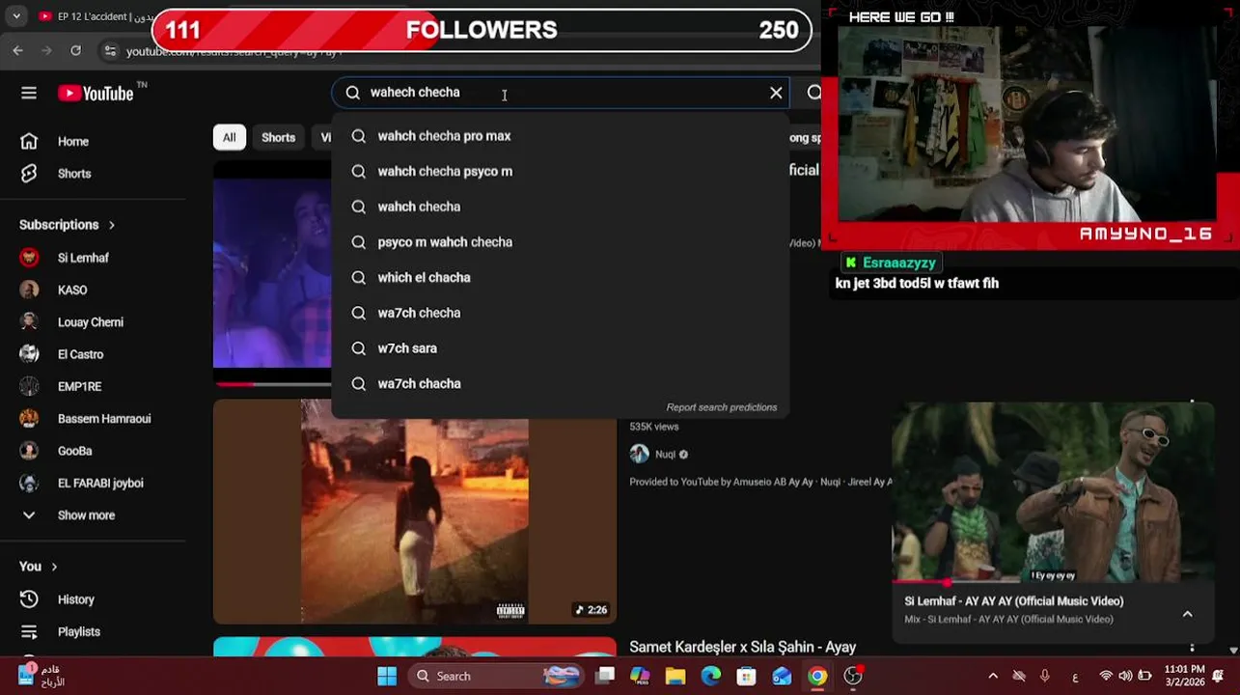Expand the 'You' section chevron
The image size is (1240, 695).
(54, 567)
